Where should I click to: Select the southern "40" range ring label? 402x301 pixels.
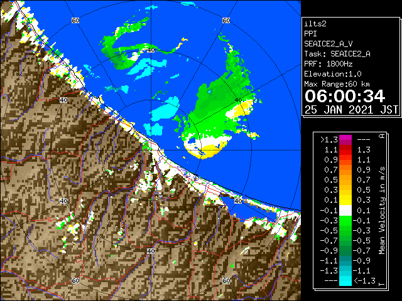coord(151,251)
